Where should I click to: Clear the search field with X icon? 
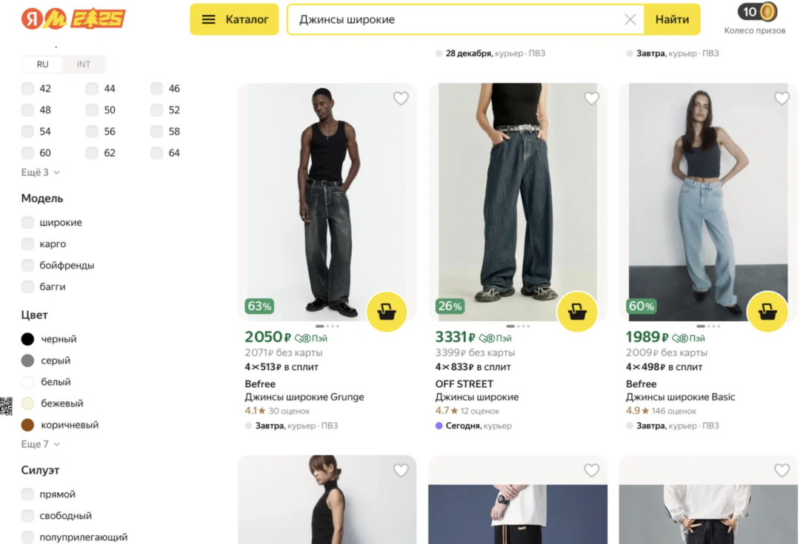(x=630, y=20)
